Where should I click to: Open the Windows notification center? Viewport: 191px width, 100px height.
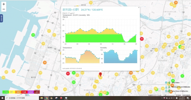(188, 98)
